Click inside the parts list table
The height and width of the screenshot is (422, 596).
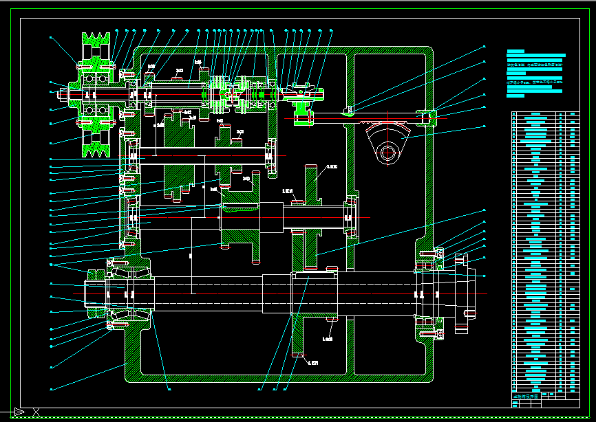(x=546, y=252)
